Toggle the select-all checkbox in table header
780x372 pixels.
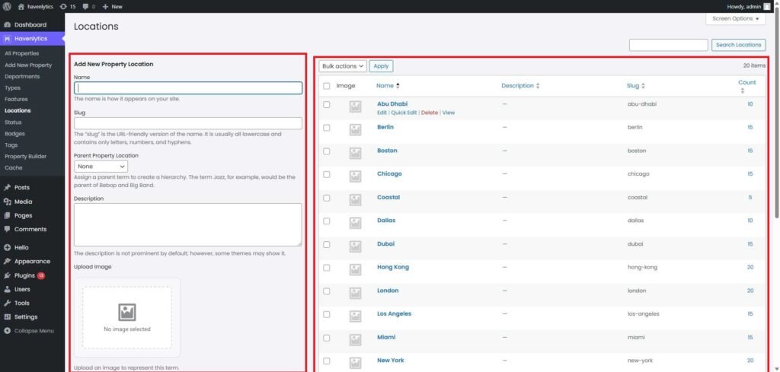click(327, 86)
